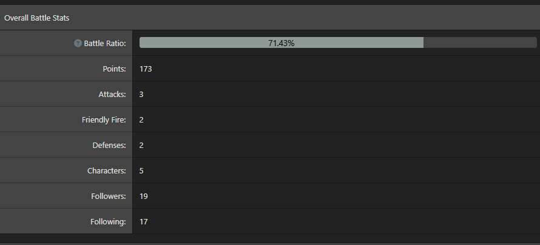Select the Characters label

(107, 171)
